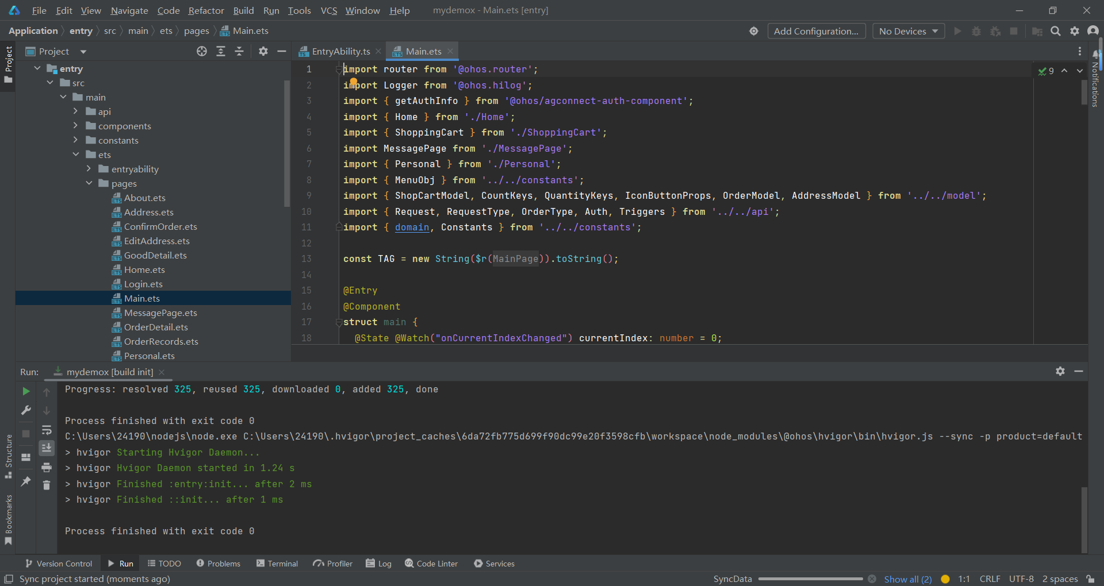Viewport: 1104px width, 586px height.
Task: Collapse all items in Project panel
Action: 239,51
